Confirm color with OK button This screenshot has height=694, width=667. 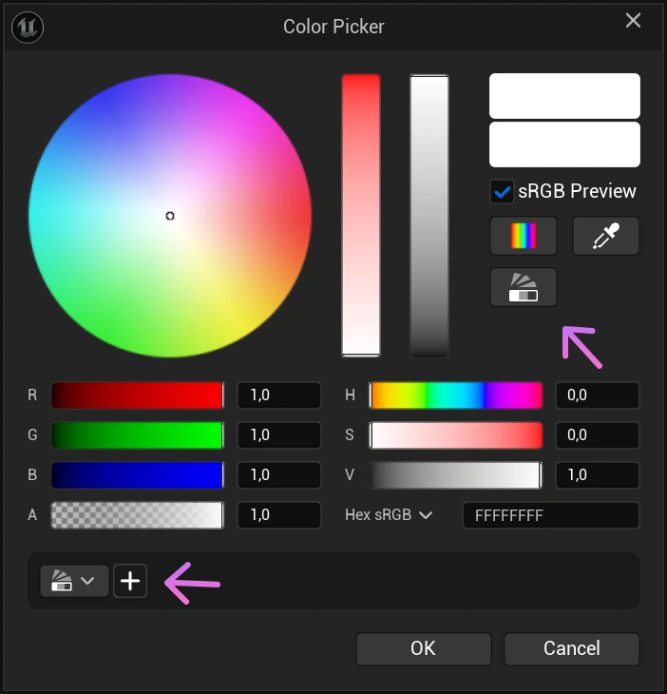tap(424, 649)
